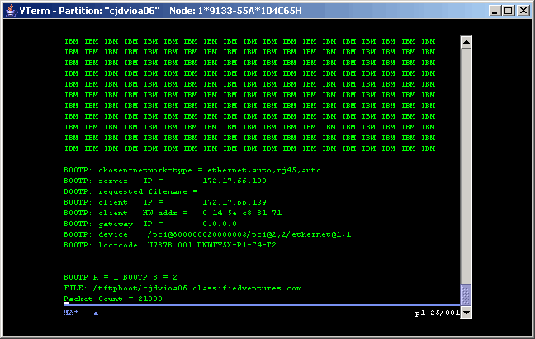Click the BOOTP client HW addr line

coord(173,213)
